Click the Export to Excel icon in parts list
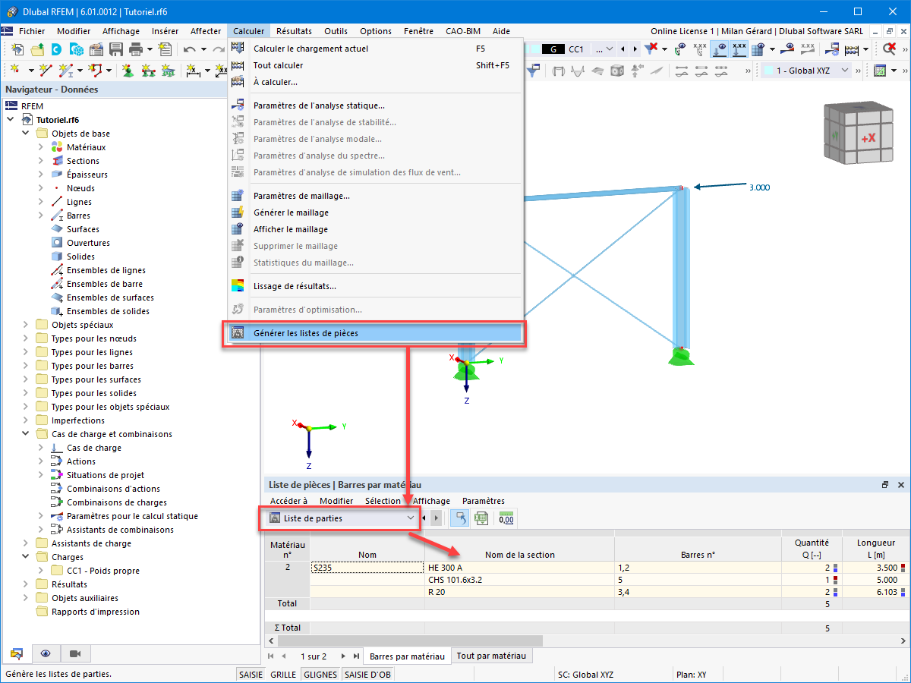 pyautogui.click(x=481, y=518)
